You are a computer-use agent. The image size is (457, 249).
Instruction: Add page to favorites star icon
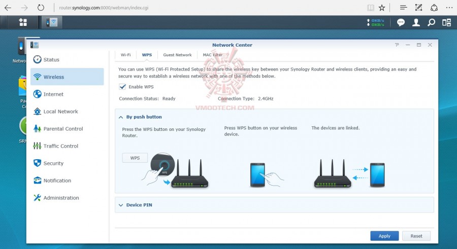pos(382,8)
